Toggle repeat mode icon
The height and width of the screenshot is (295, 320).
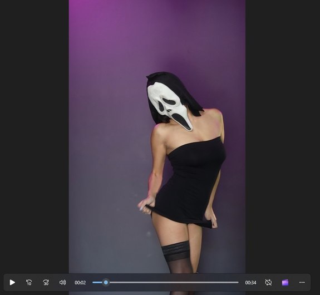[268, 283]
